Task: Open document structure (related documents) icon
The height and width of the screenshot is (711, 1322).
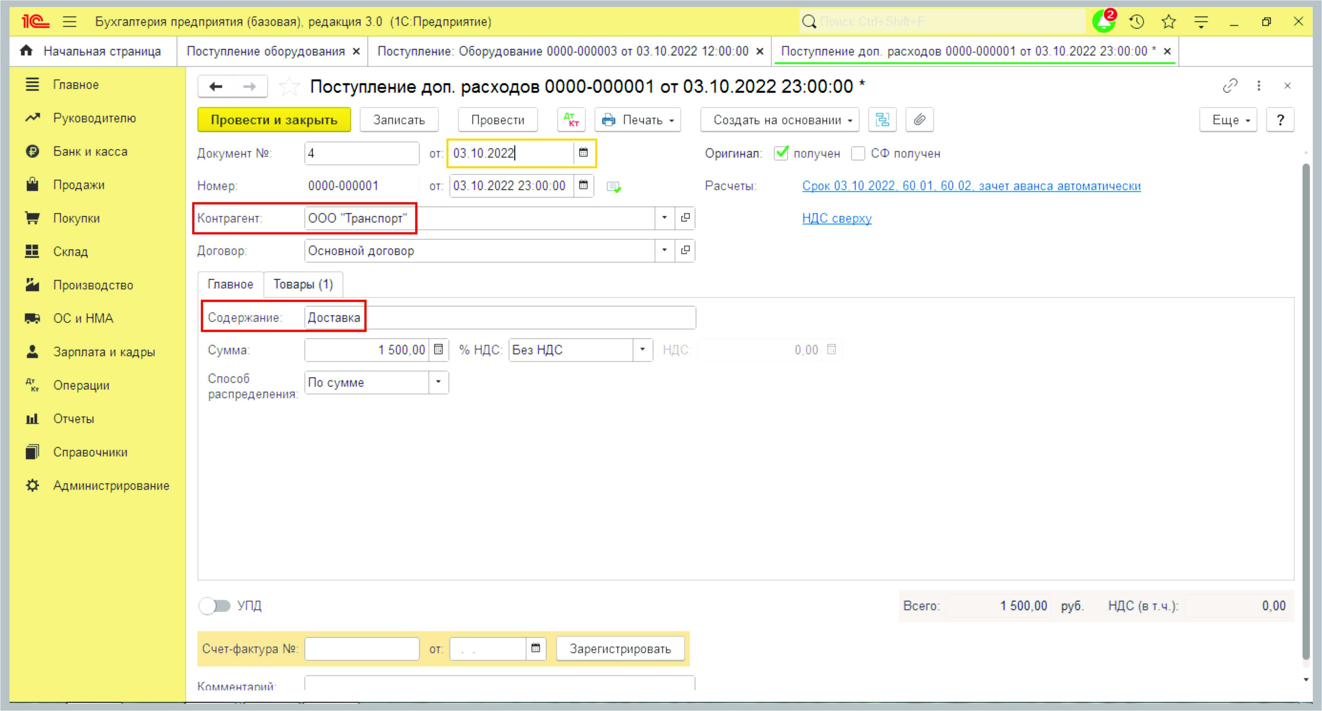Action: [882, 120]
